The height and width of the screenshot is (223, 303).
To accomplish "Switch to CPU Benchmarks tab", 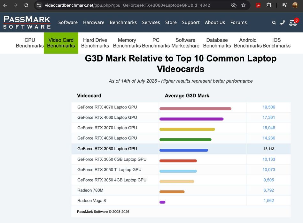I will click(30, 43).
